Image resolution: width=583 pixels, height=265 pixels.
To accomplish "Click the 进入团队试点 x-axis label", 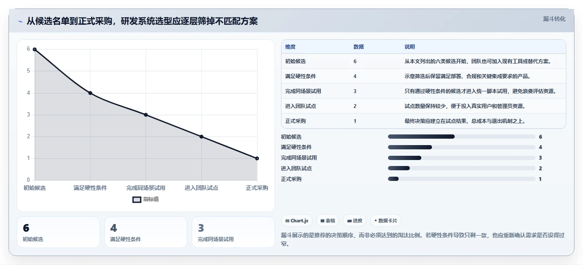I will click(x=201, y=188).
